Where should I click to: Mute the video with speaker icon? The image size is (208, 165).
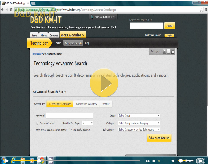click(173, 161)
